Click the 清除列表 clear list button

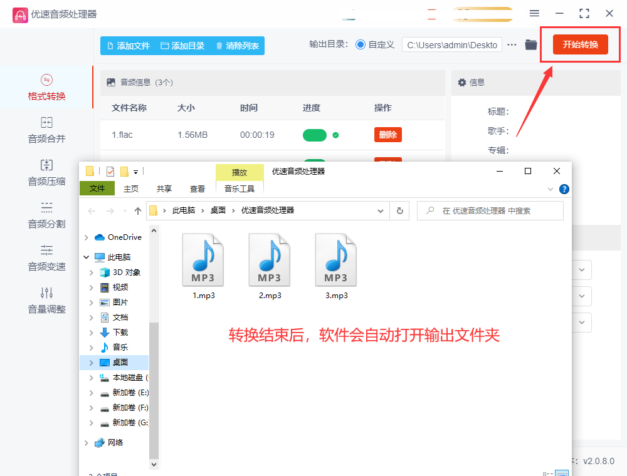pos(237,46)
